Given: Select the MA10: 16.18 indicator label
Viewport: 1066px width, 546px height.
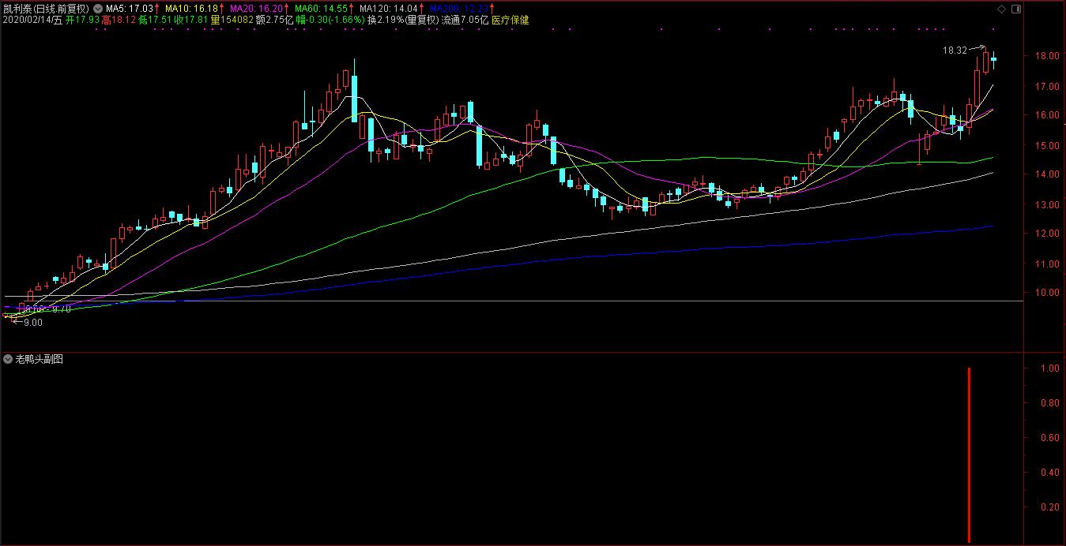Looking at the screenshot, I should [190, 9].
